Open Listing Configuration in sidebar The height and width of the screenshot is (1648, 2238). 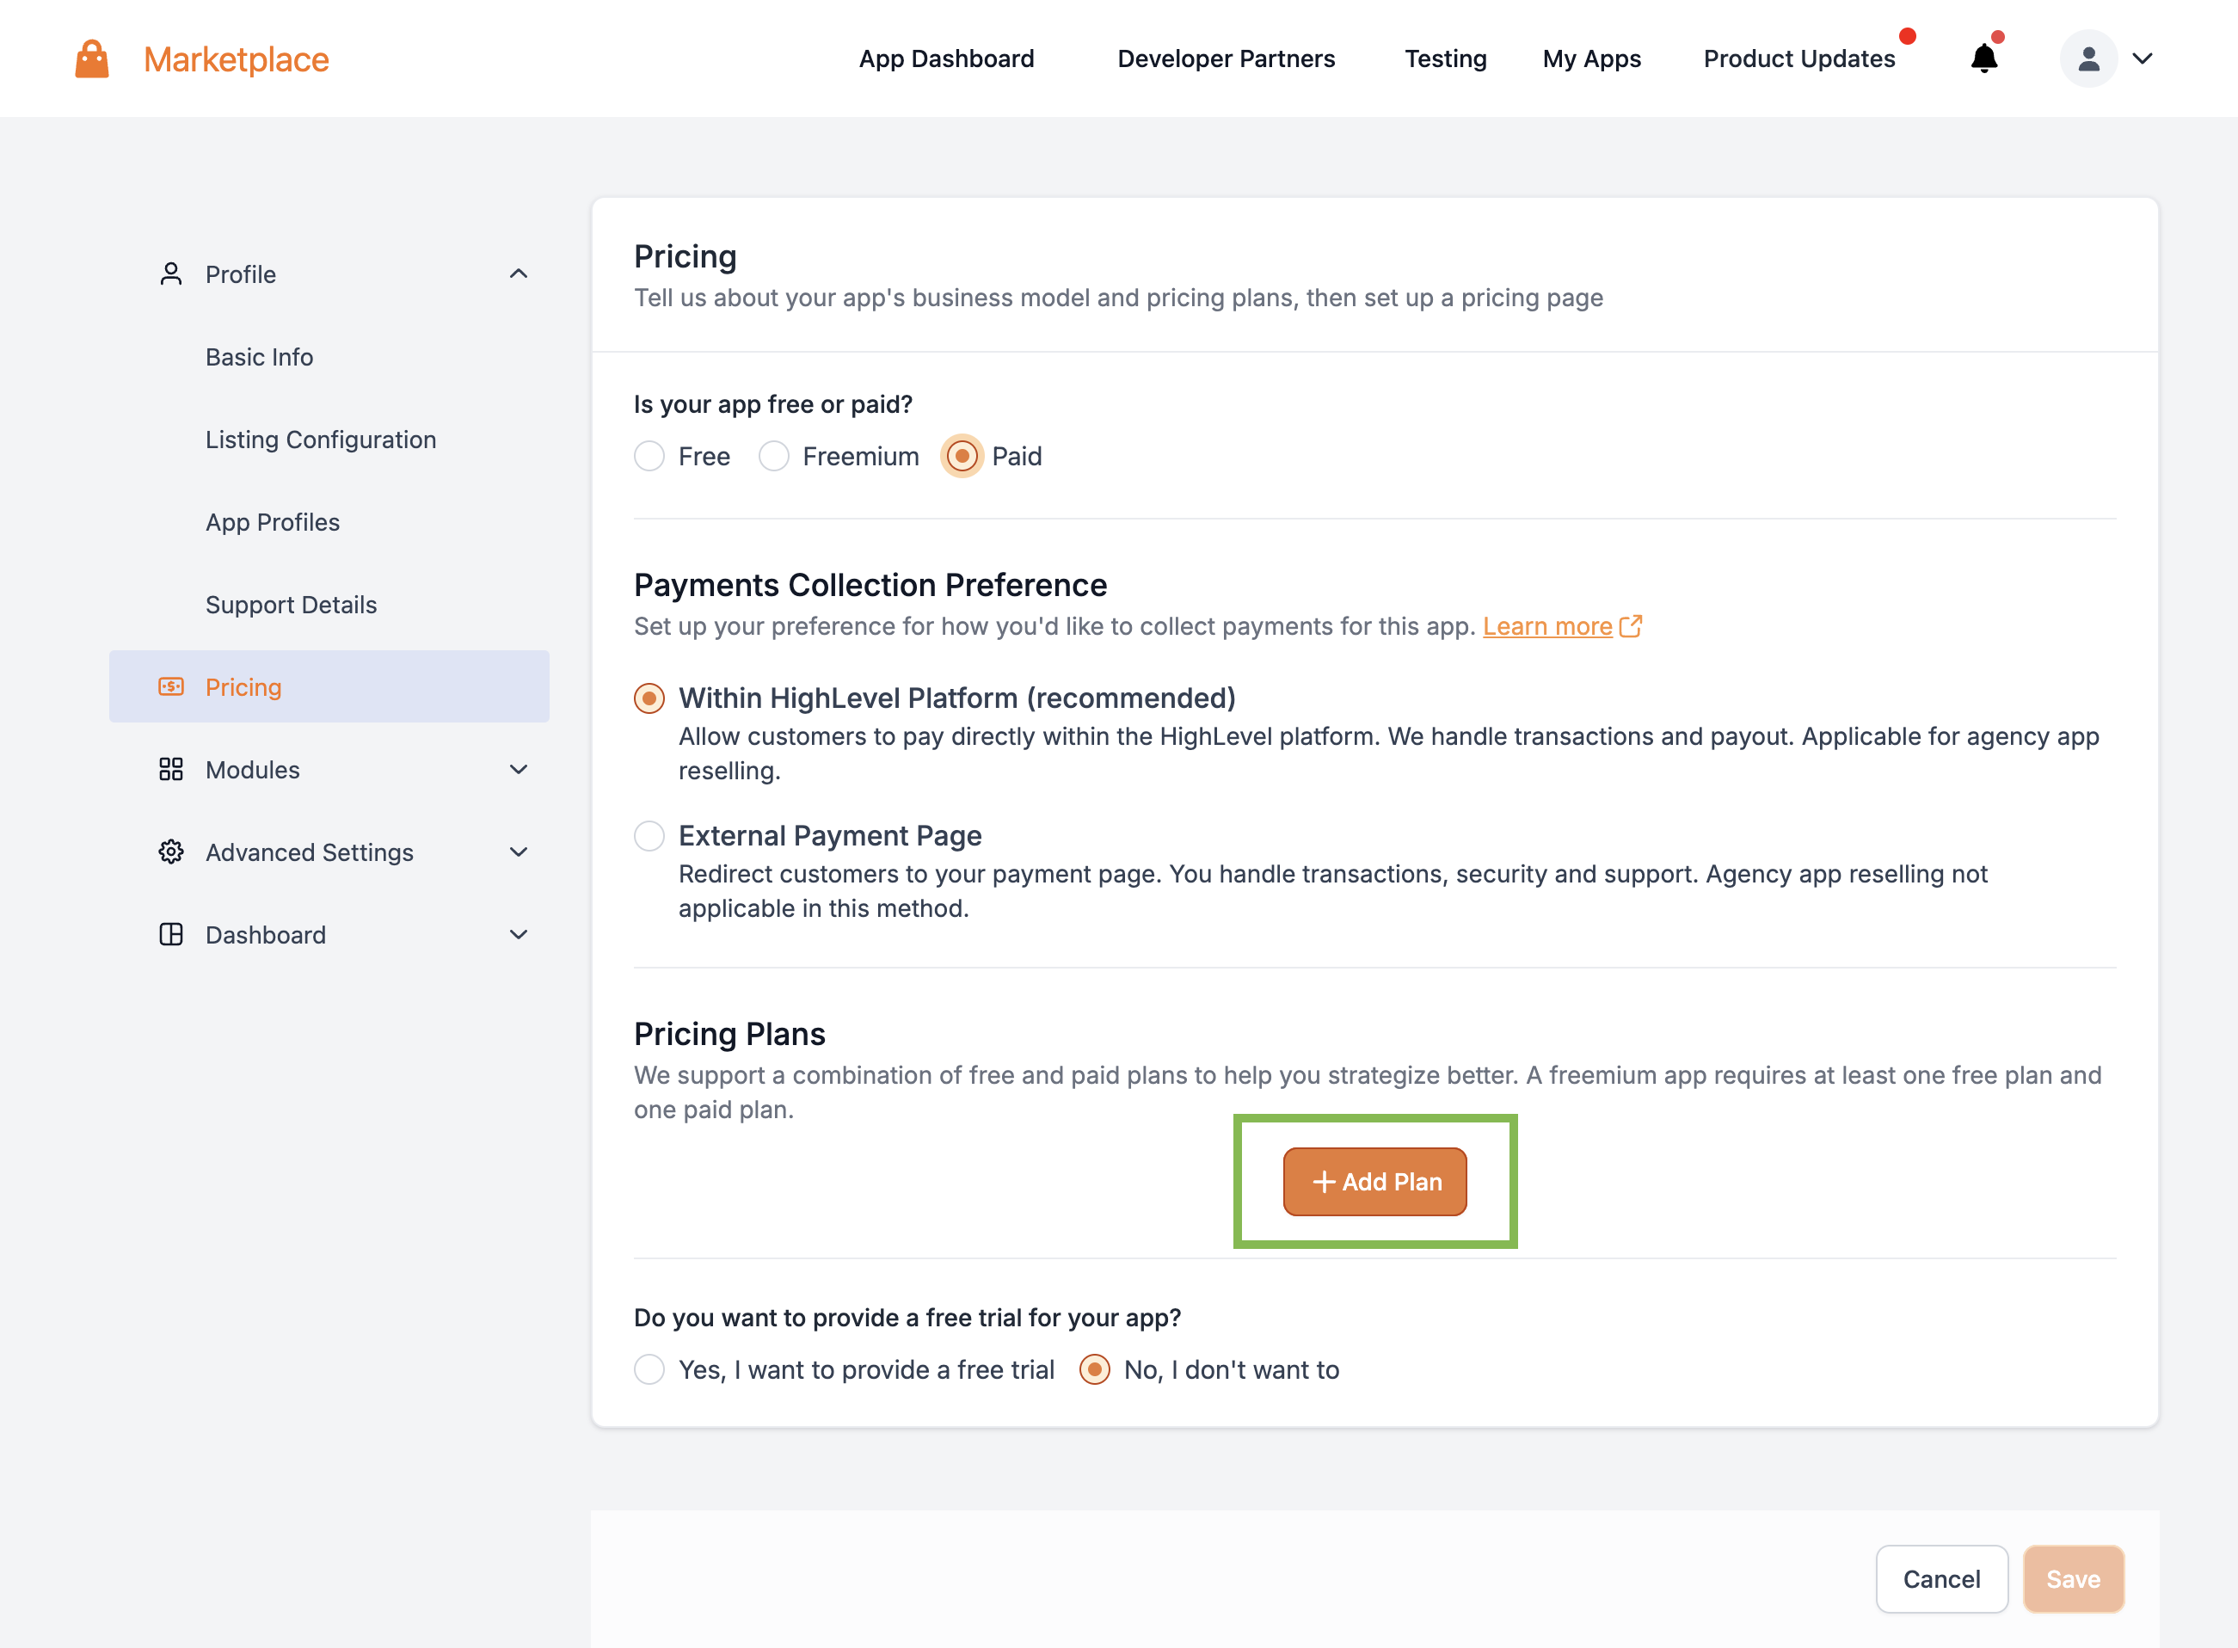[x=320, y=440]
